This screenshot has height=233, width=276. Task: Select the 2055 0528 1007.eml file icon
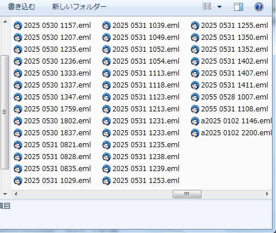pos(195,97)
